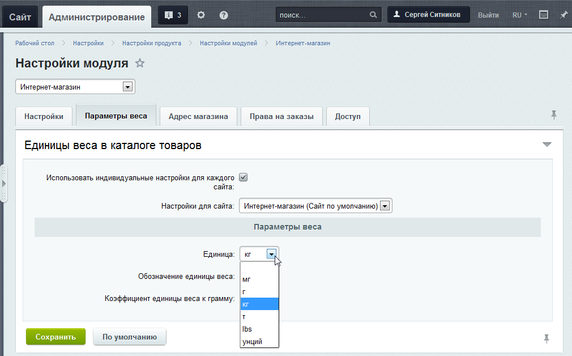Open the Сергей Ситников user profile

pyautogui.click(x=428, y=15)
